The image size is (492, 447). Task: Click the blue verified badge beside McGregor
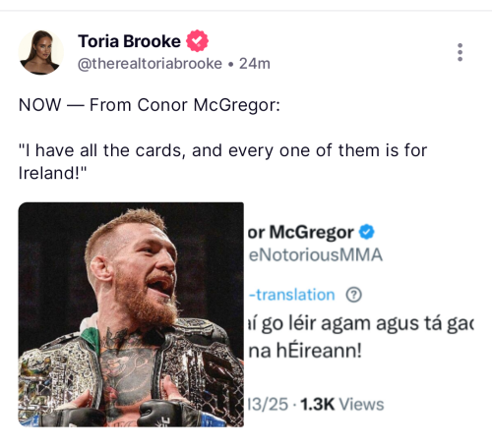pyautogui.click(x=366, y=232)
